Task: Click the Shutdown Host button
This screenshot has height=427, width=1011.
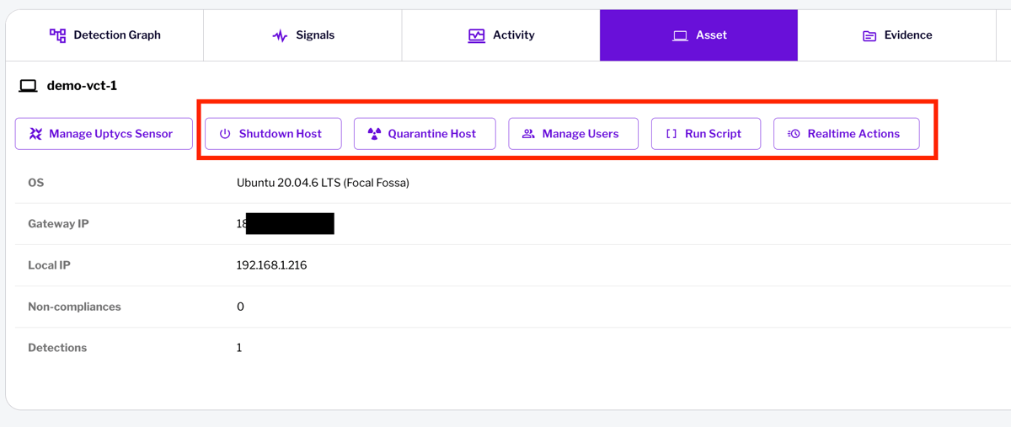Action: coord(273,134)
